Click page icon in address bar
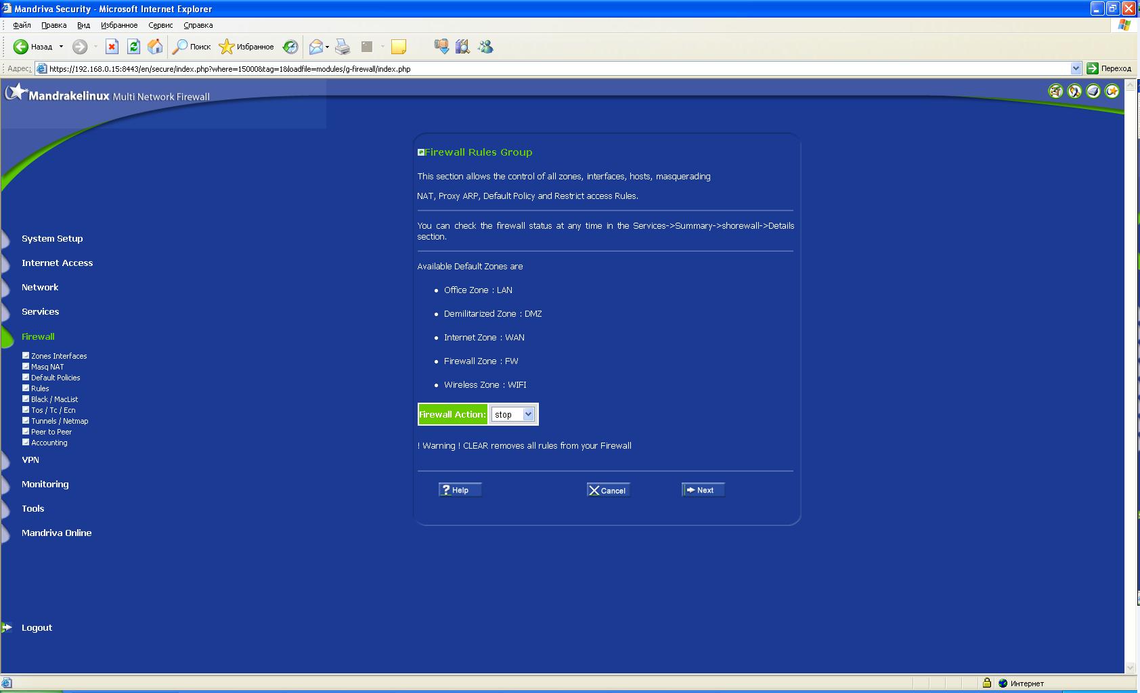 point(42,68)
